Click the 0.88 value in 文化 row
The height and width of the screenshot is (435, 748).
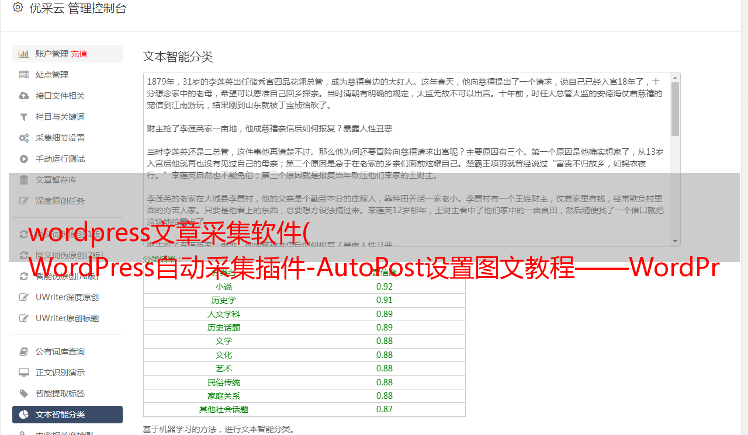click(385, 355)
